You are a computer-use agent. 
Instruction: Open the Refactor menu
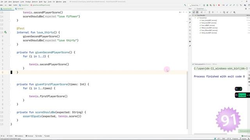35,2
